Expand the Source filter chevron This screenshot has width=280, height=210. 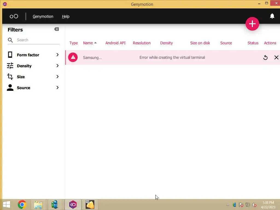(57, 87)
